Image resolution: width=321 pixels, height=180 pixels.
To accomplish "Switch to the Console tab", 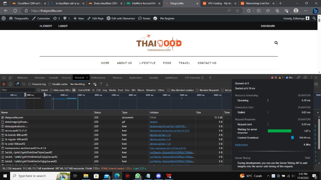I will (53, 78).
